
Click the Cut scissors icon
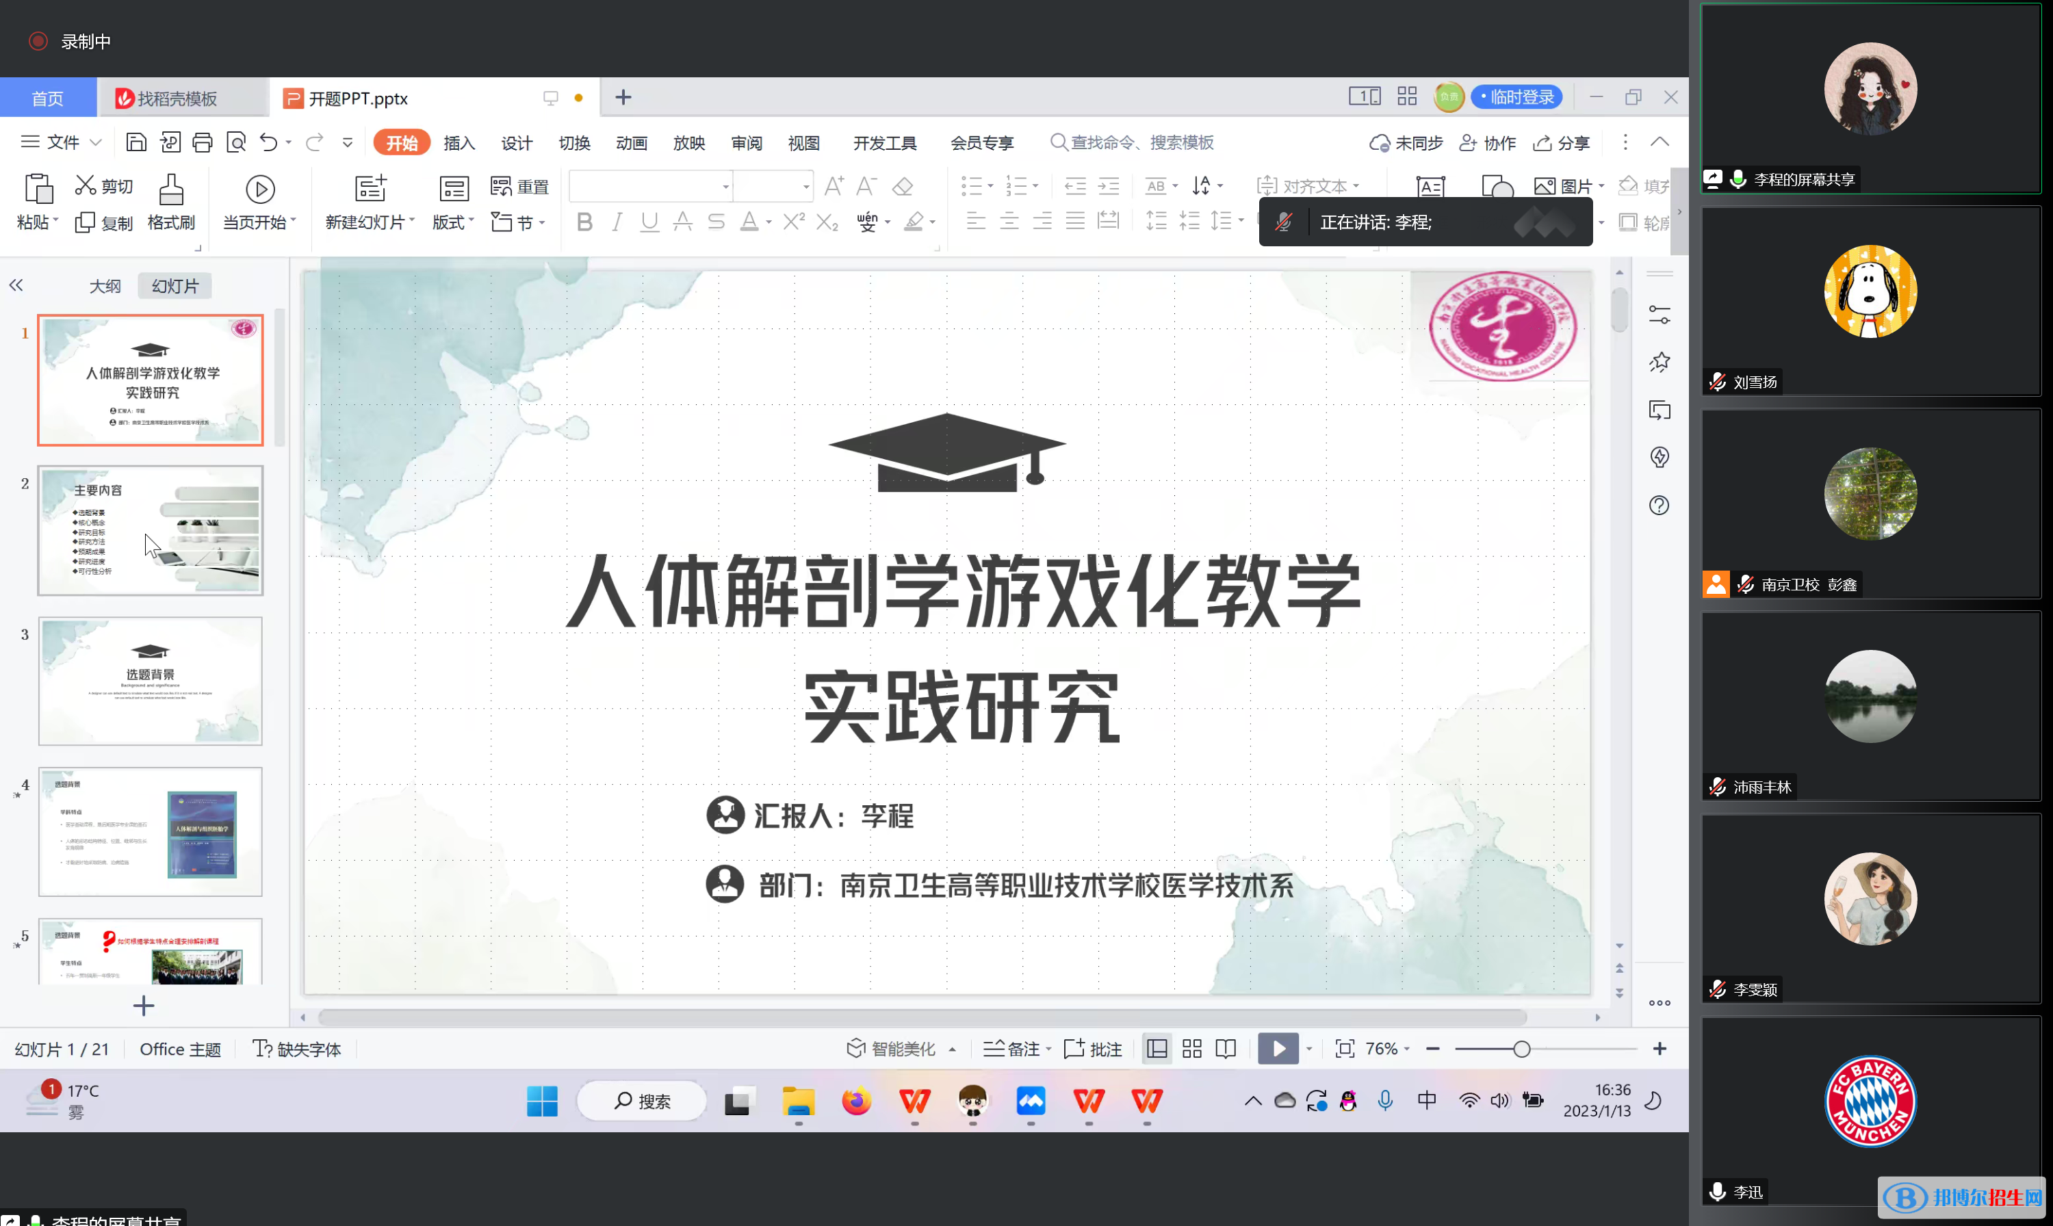(85, 185)
